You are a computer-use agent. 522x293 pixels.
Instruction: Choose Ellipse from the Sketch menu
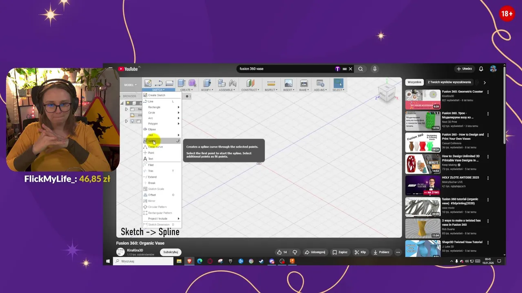point(161,129)
